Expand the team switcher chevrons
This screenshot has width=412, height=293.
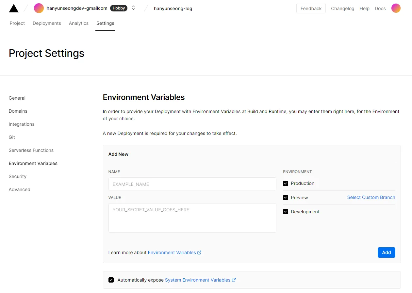133,8
